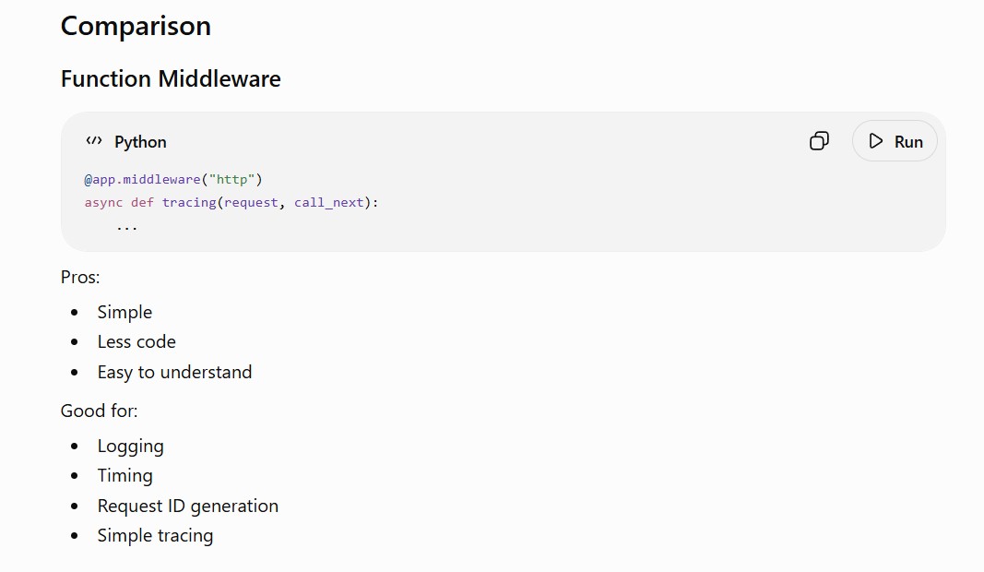Select the Simple bullet item
Image resolution: width=984 pixels, height=572 pixels.
124,312
